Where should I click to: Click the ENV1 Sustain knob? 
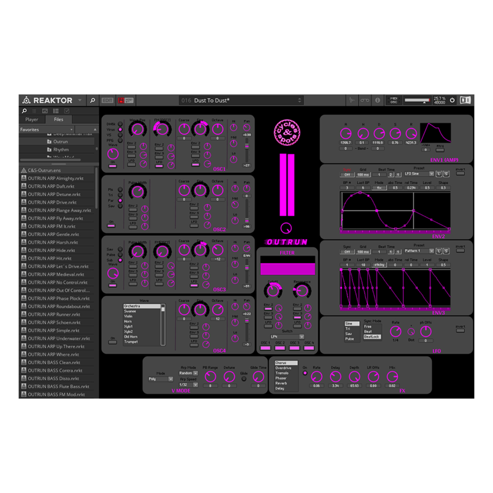click(x=395, y=134)
